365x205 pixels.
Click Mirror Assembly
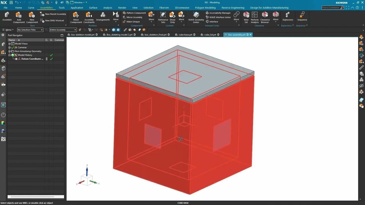coord(133,17)
